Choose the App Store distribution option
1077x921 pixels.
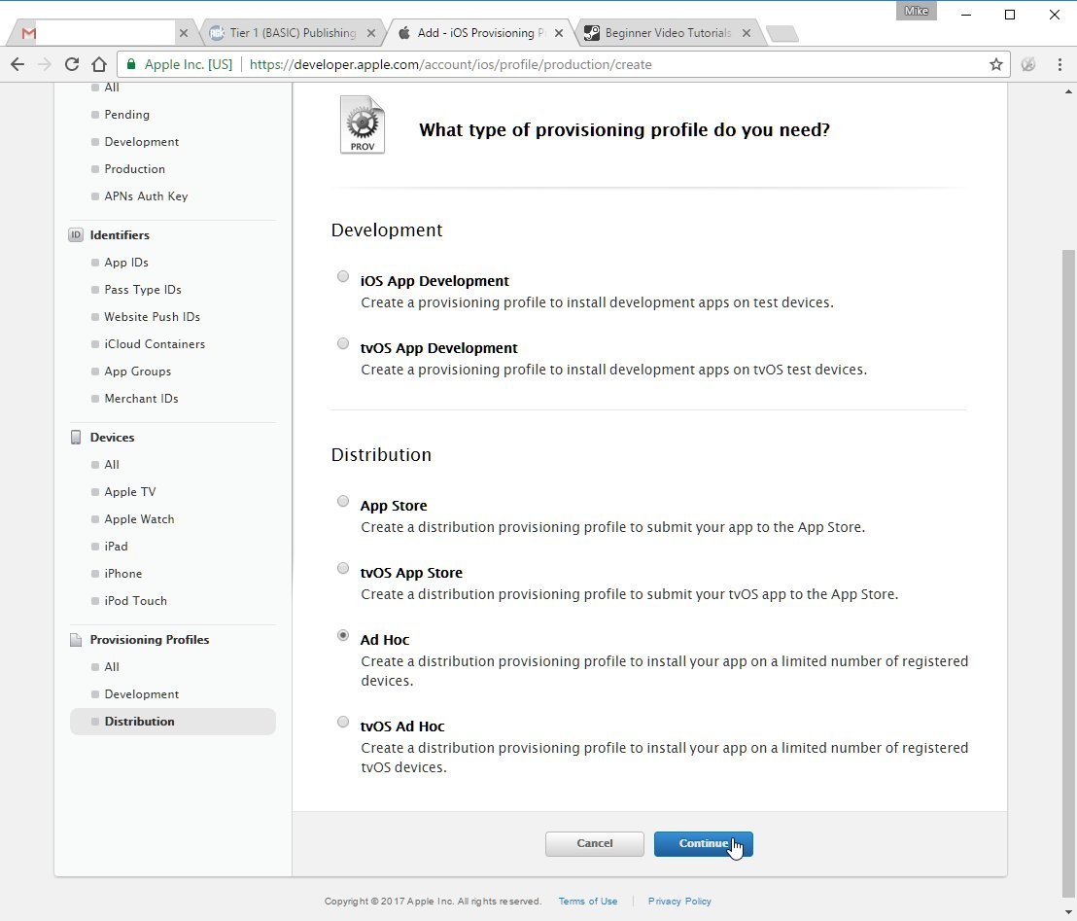(x=343, y=501)
